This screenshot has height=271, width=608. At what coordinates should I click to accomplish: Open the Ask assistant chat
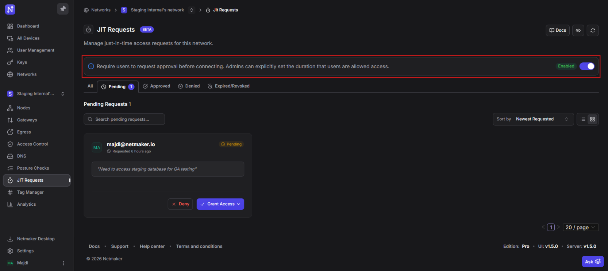click(592, 262)
